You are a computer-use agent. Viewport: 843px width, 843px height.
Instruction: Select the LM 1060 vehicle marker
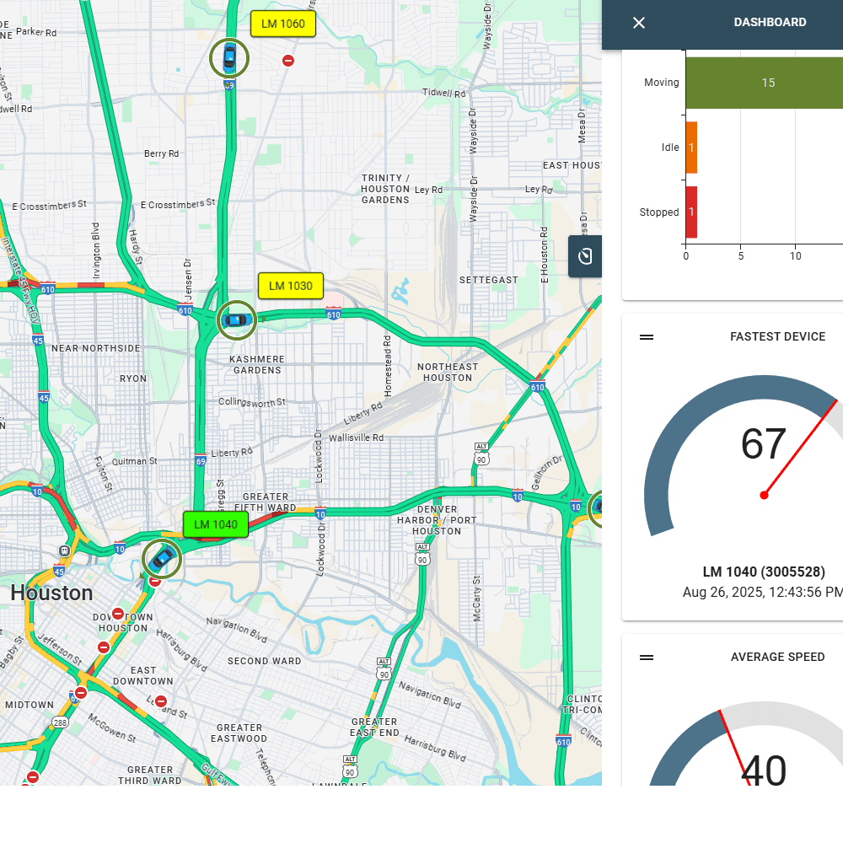(x=228, y=58)
